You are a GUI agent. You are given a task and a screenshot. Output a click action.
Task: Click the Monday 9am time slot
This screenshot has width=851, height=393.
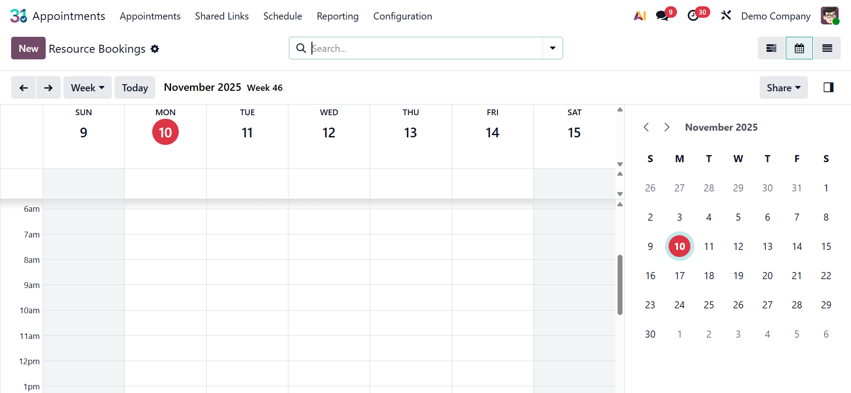click(x=165, y=297)
